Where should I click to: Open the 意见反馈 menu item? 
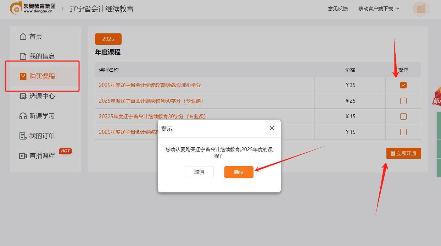pos(337,8)
